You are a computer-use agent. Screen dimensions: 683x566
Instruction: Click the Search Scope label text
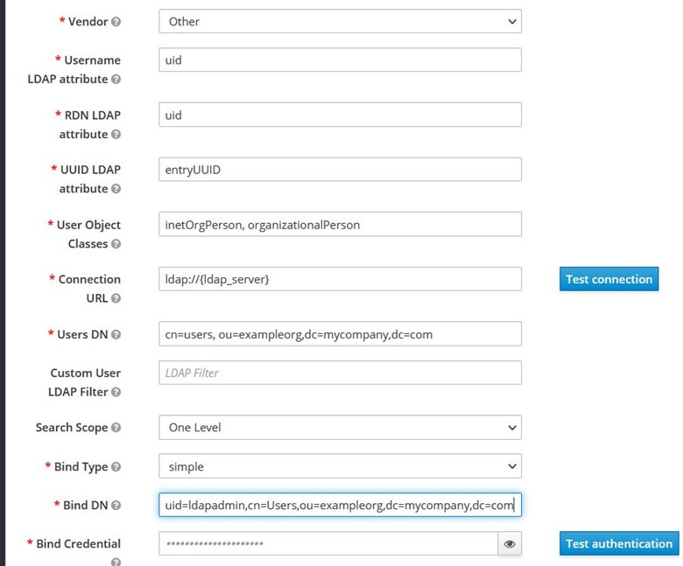pyautogui.click(x=72, y=428)
